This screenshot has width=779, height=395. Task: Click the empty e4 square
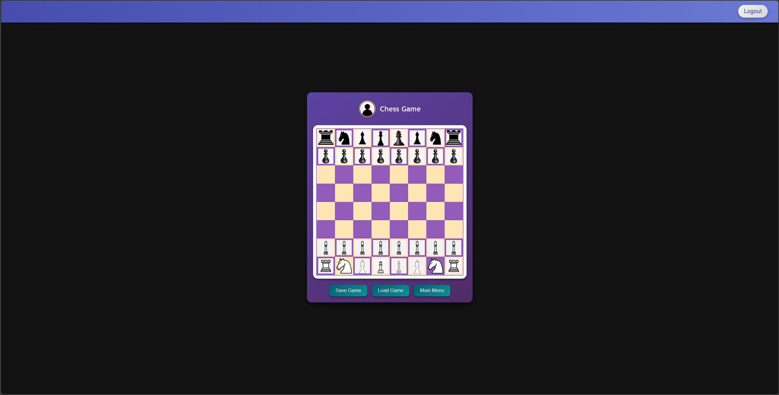click(x=399, y=211)
